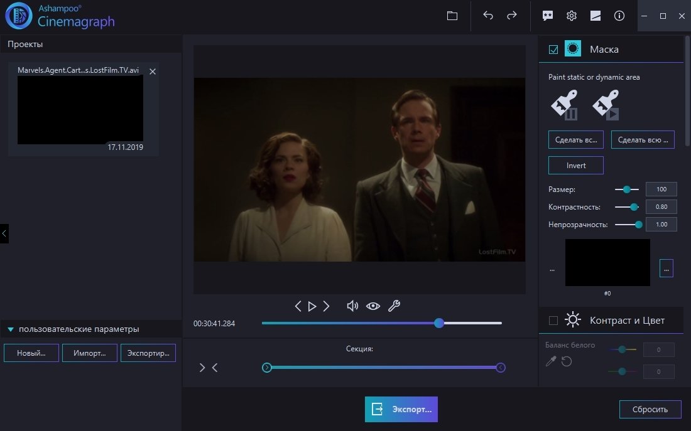Click the Новый... button
691x431 pixels.
click(31, 353)
